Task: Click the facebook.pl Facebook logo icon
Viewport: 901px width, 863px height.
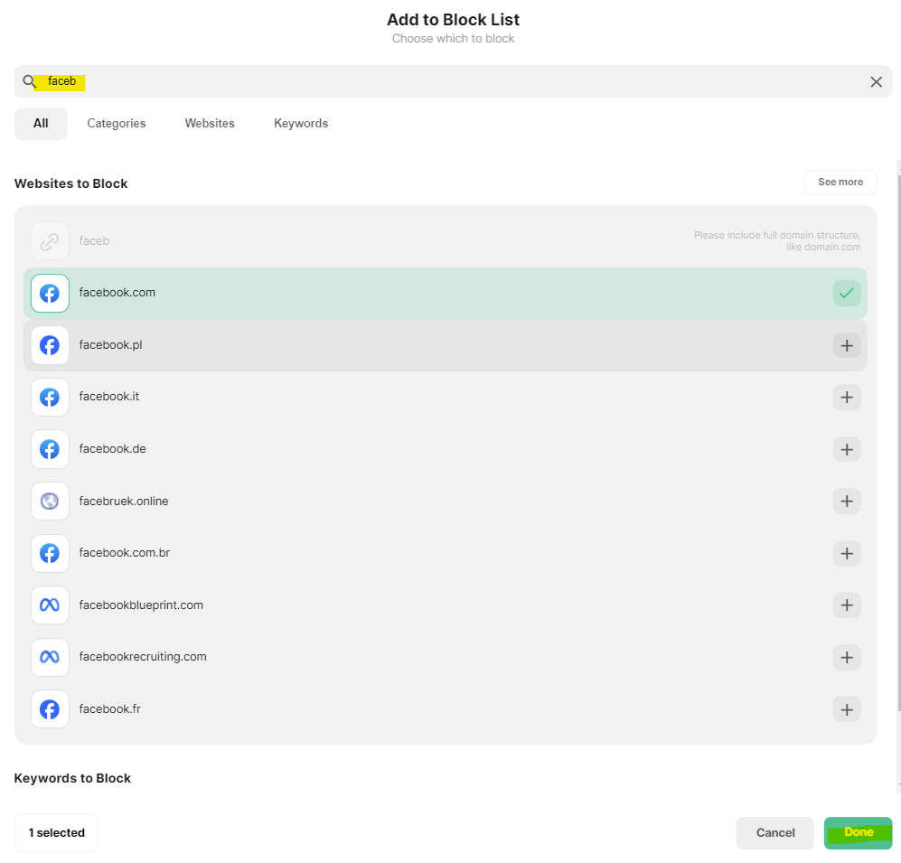Action: pos(50,345)
